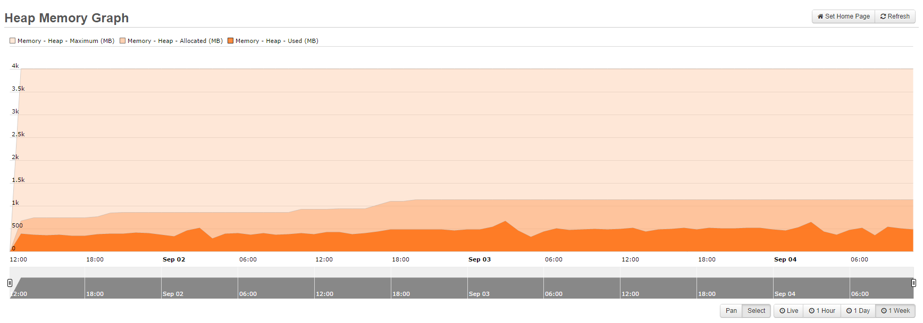Click the clock icon beside Live
The image size is (923, 323).
[782, 311]
